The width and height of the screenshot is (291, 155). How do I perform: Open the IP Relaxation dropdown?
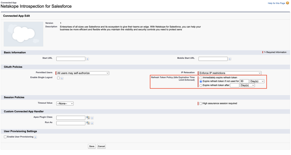[230, 73]
